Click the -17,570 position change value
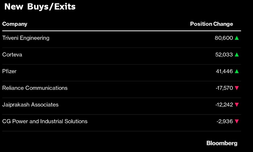Viewport: 253px width, 152px height. coord(224,88)
